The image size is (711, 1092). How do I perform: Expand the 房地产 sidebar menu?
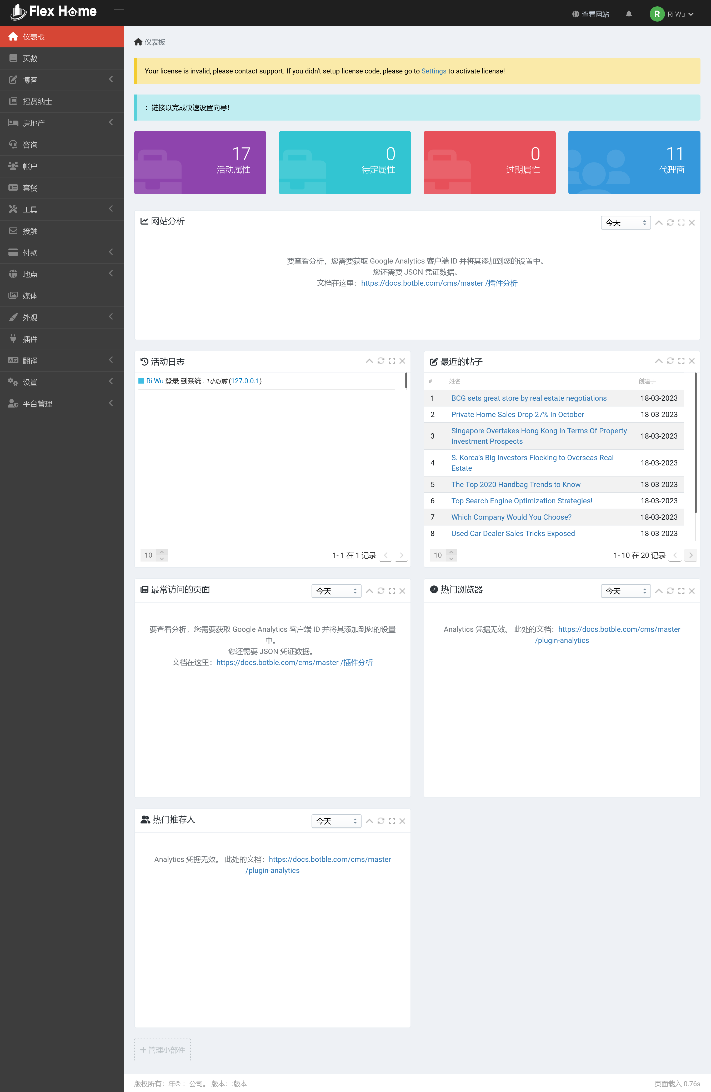(x=62, y=123)
